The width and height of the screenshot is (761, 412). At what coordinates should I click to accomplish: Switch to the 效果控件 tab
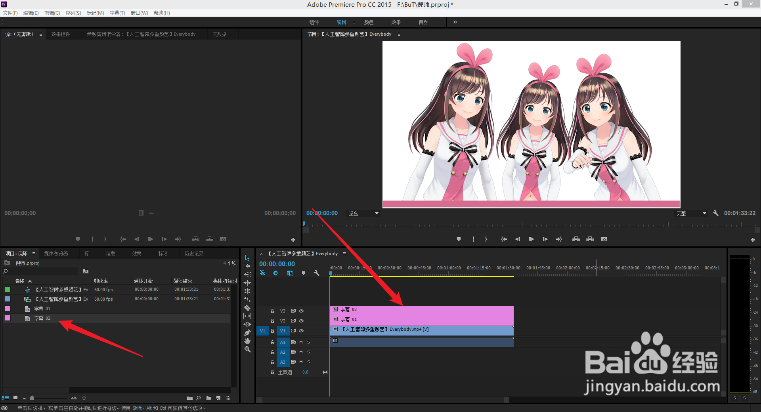point(61,34)
